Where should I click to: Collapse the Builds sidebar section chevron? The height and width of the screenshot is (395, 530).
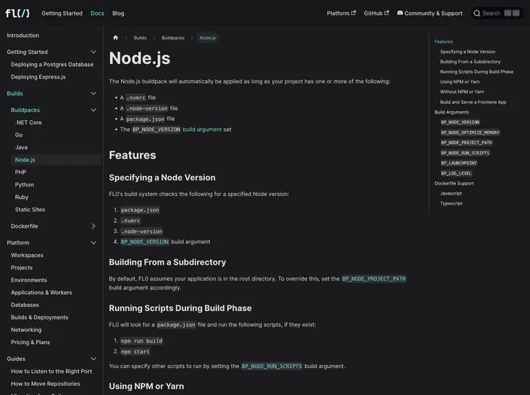93,93
